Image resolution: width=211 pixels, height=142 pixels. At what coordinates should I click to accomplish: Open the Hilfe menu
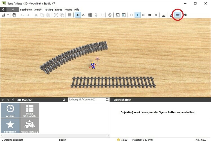tap(77, 10)
